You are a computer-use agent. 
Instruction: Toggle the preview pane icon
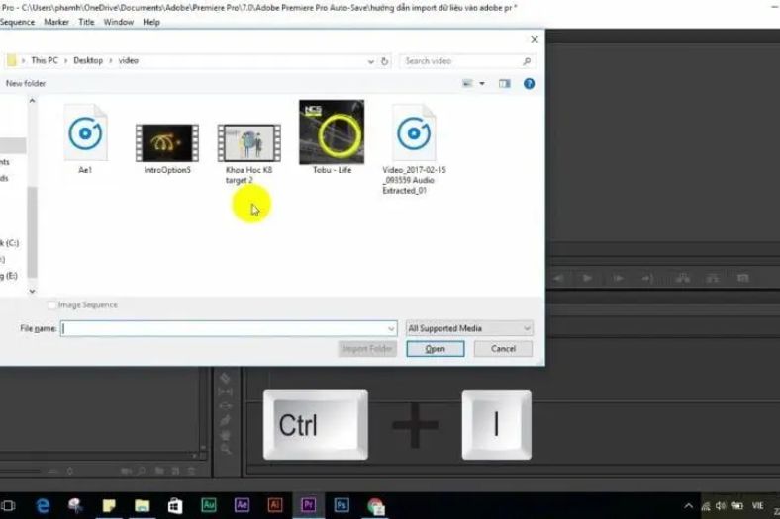[505, 84]
